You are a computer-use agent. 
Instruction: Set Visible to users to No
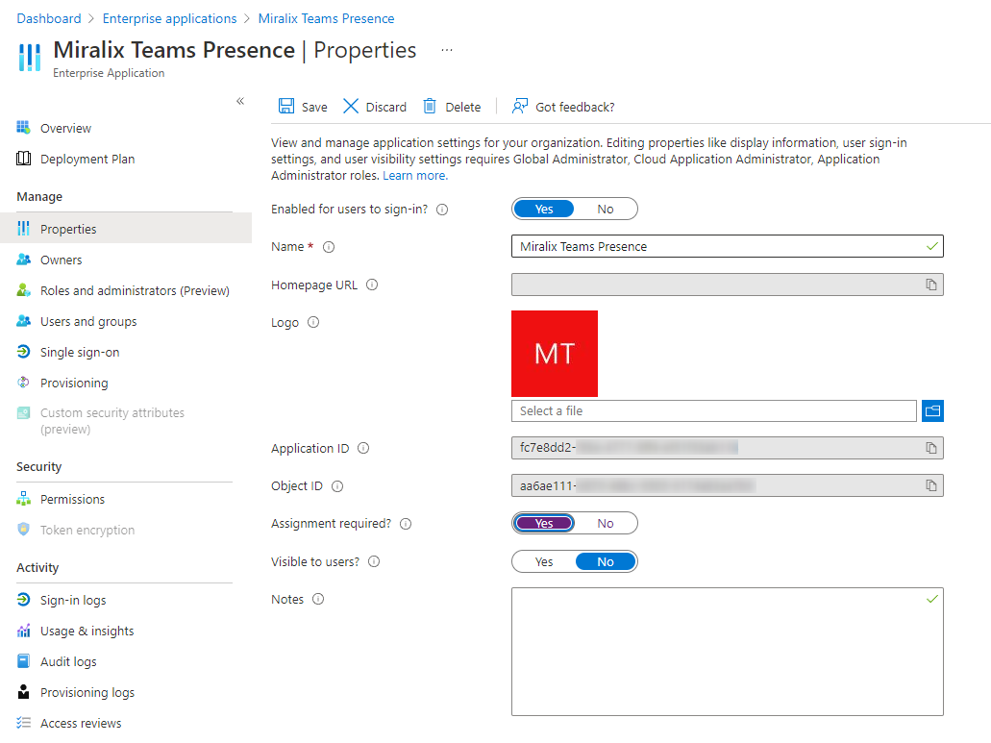(605, 561)
